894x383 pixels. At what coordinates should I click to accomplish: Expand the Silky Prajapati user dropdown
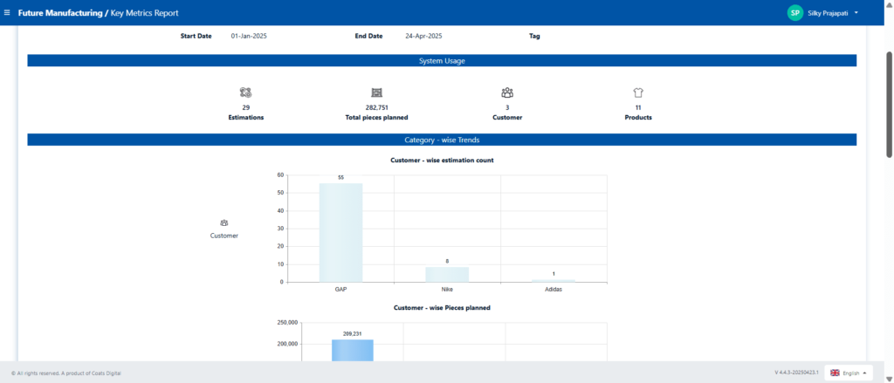(x=856, y=13)
